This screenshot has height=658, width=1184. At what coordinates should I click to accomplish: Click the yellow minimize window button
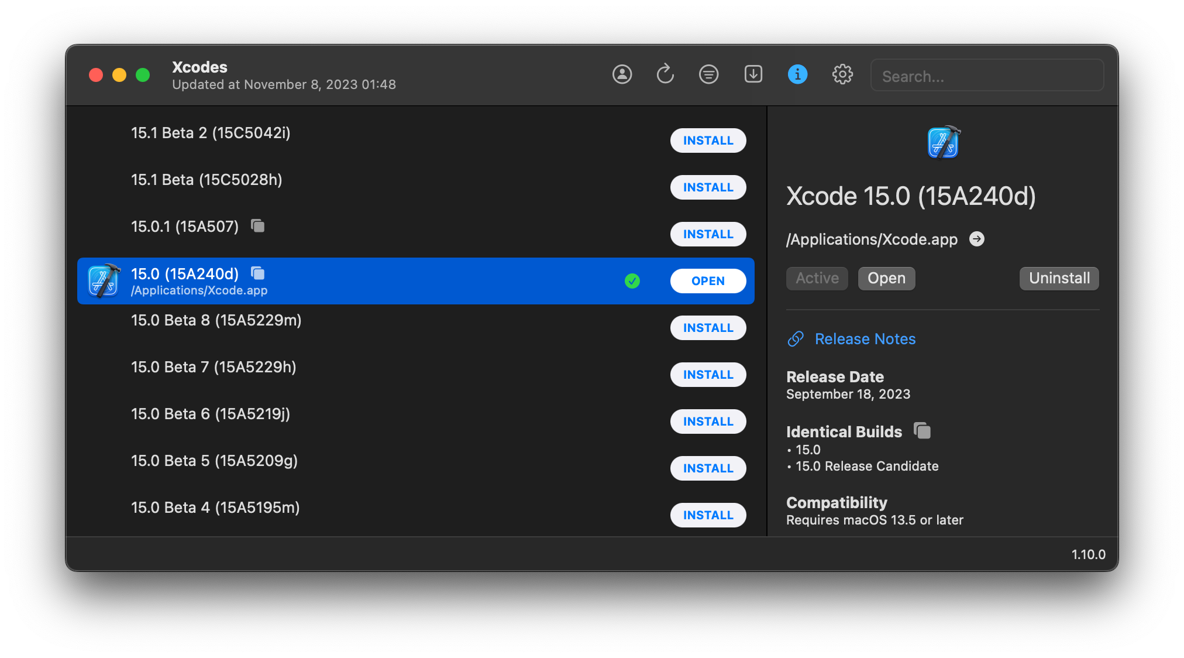(119, 75)
